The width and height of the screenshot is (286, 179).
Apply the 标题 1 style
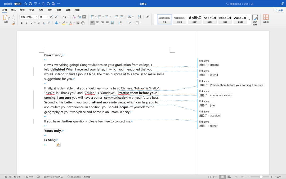click(195, 19)
